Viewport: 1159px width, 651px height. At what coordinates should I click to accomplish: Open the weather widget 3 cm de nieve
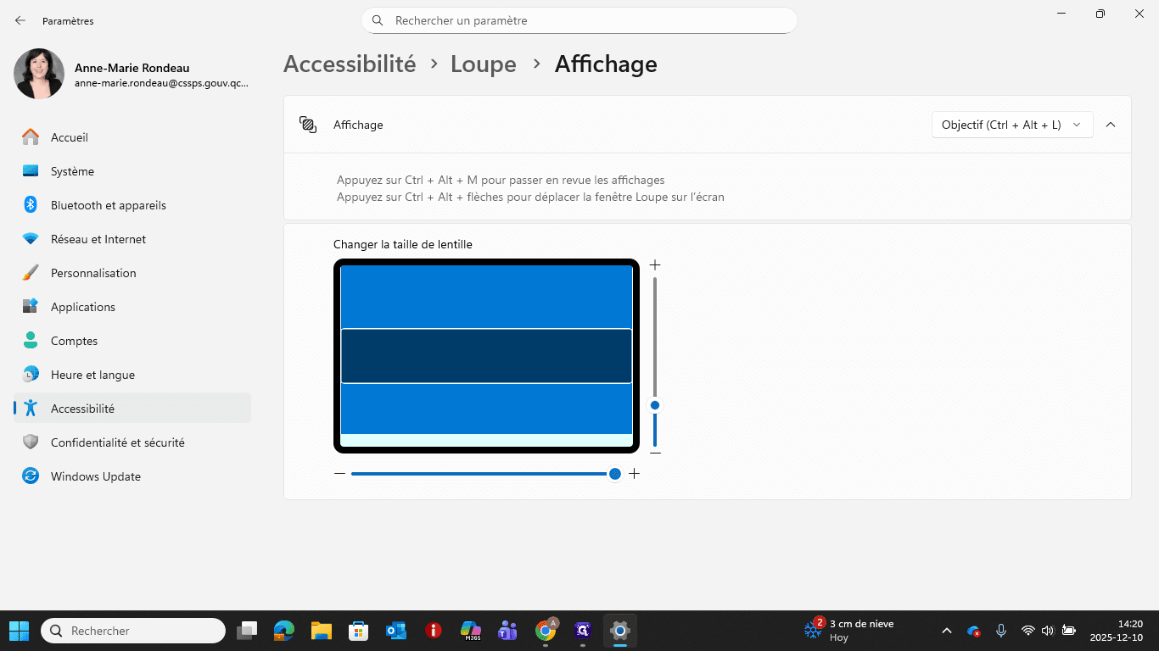(850, 631)
